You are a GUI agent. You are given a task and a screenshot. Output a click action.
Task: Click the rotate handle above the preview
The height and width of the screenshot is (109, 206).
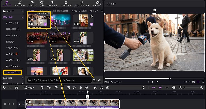pyautogui.click(x=154, y=10)
